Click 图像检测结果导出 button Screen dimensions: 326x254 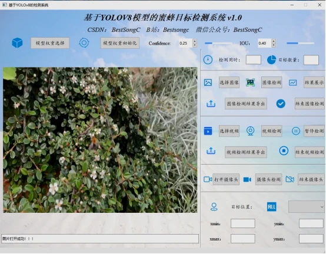246,103
